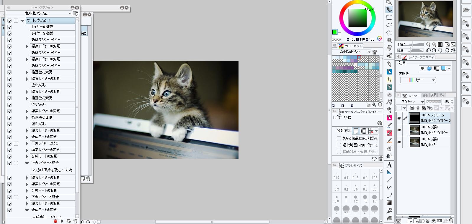
Task: Open the スクリーン blending mode dropdown
Action: pyautogui.click(x=410, y=102)
